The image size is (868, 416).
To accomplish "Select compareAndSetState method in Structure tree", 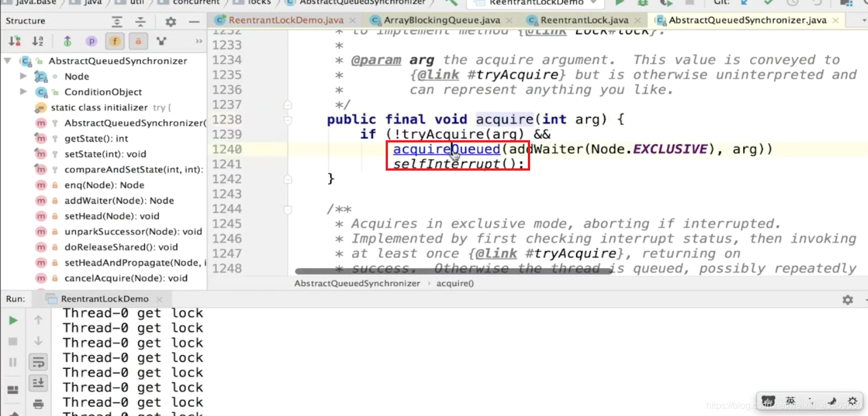I will coord(134,170).
